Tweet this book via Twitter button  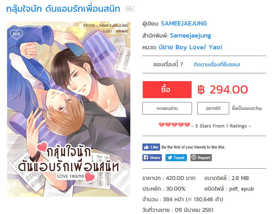pos(176,158)
